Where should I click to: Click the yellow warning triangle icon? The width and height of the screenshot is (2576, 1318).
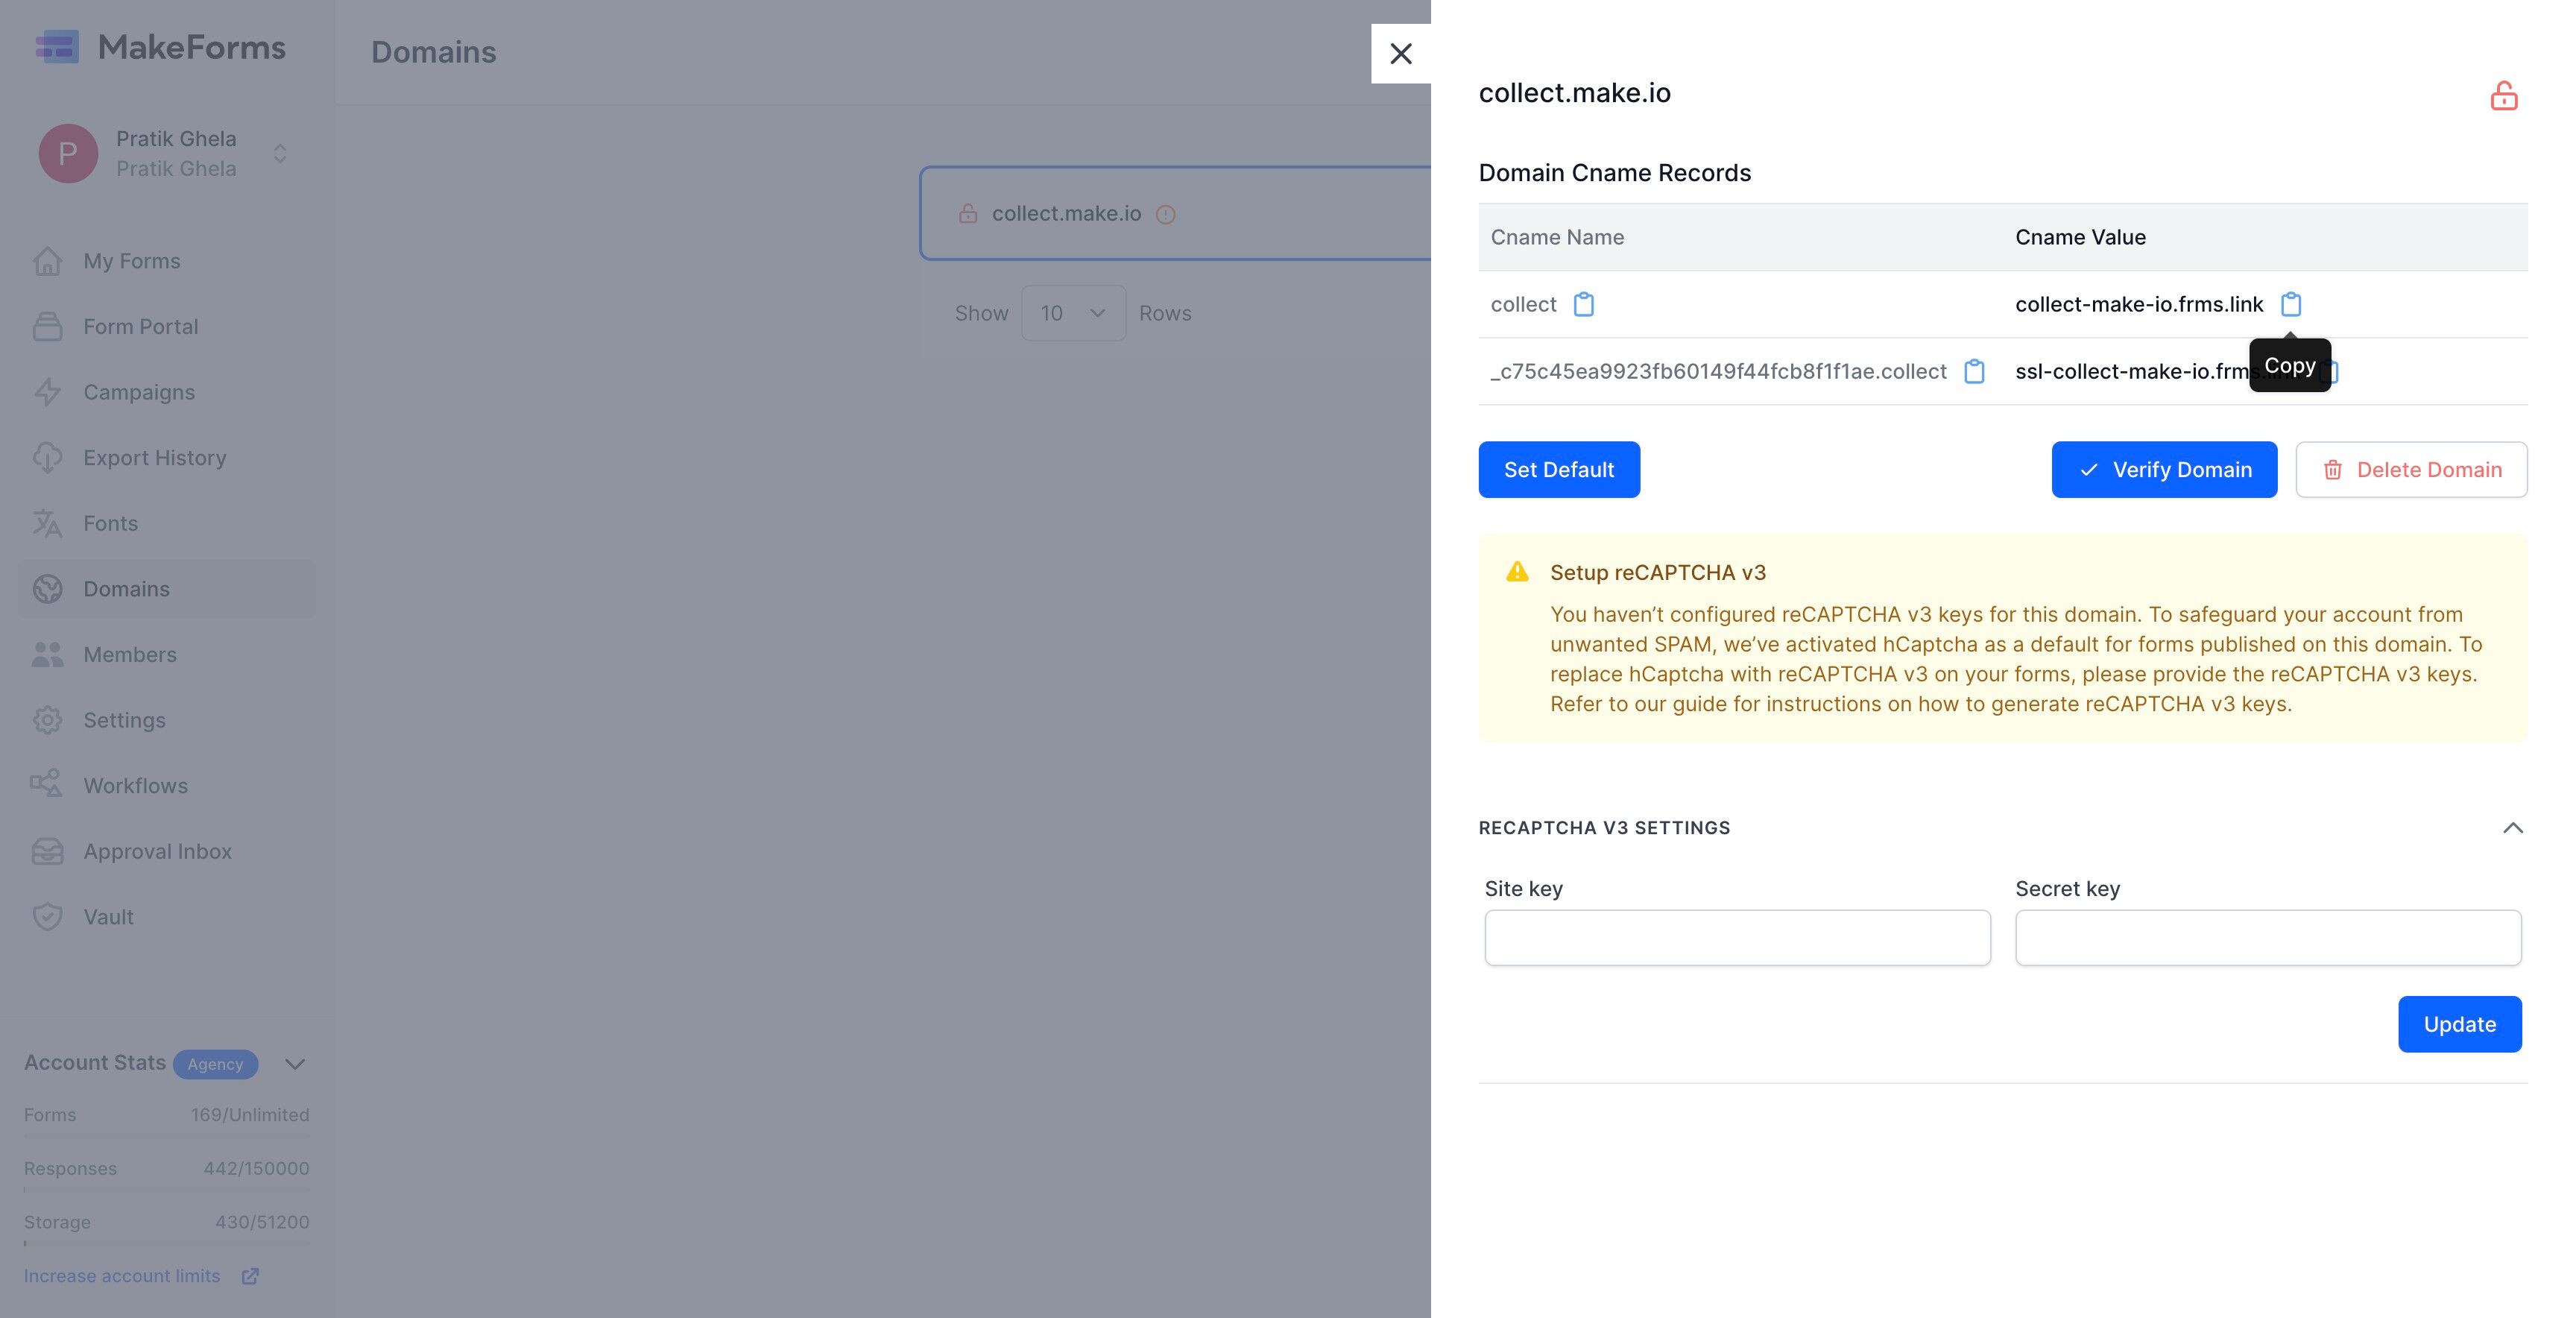coord(1516,572)
